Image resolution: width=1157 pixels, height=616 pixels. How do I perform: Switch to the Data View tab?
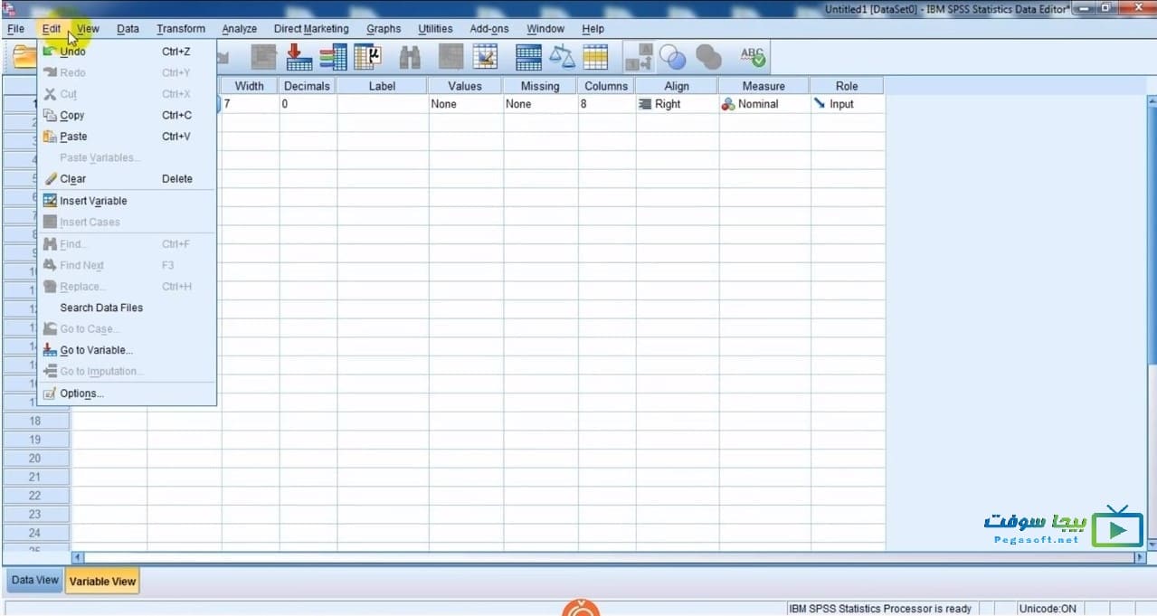click(x=34, y=581)
